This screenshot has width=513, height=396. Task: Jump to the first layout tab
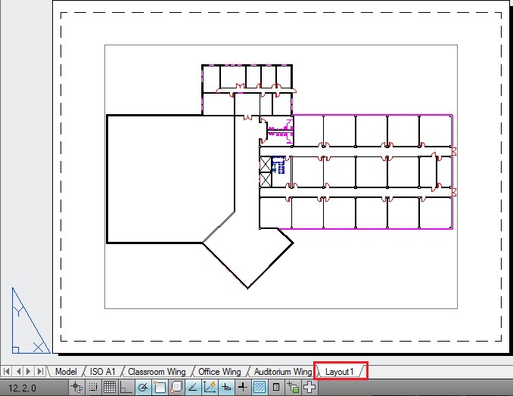click(x=6, y=372)
